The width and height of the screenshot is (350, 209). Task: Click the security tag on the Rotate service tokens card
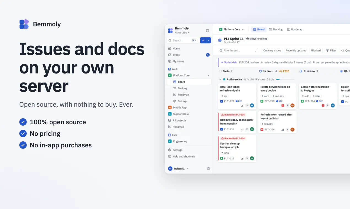[278, 96]
